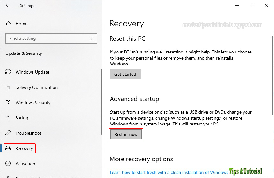
Task: Click the search magnifier icon
Action: coord(92,39)
